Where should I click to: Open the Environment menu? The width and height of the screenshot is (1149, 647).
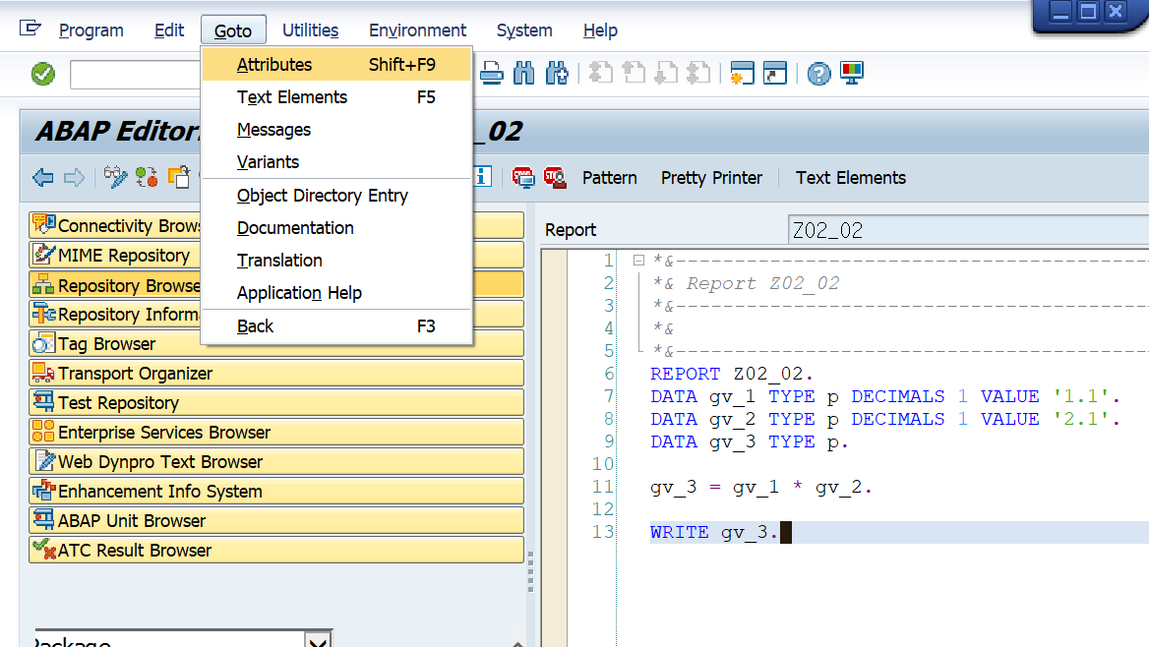(x=417, y=30)
